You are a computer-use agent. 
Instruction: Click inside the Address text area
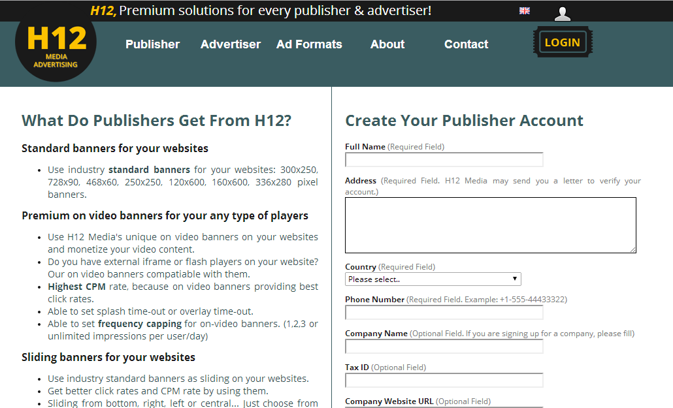pyautogui.click(x=490, y=225)
